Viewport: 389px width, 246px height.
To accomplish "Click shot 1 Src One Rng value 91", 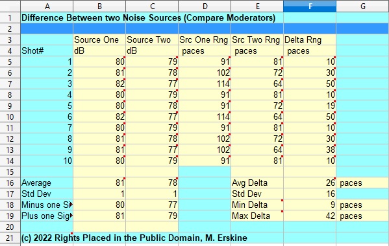I will click(205, 61).
